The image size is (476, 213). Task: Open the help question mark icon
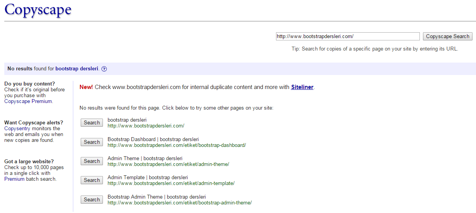[104, 69]
